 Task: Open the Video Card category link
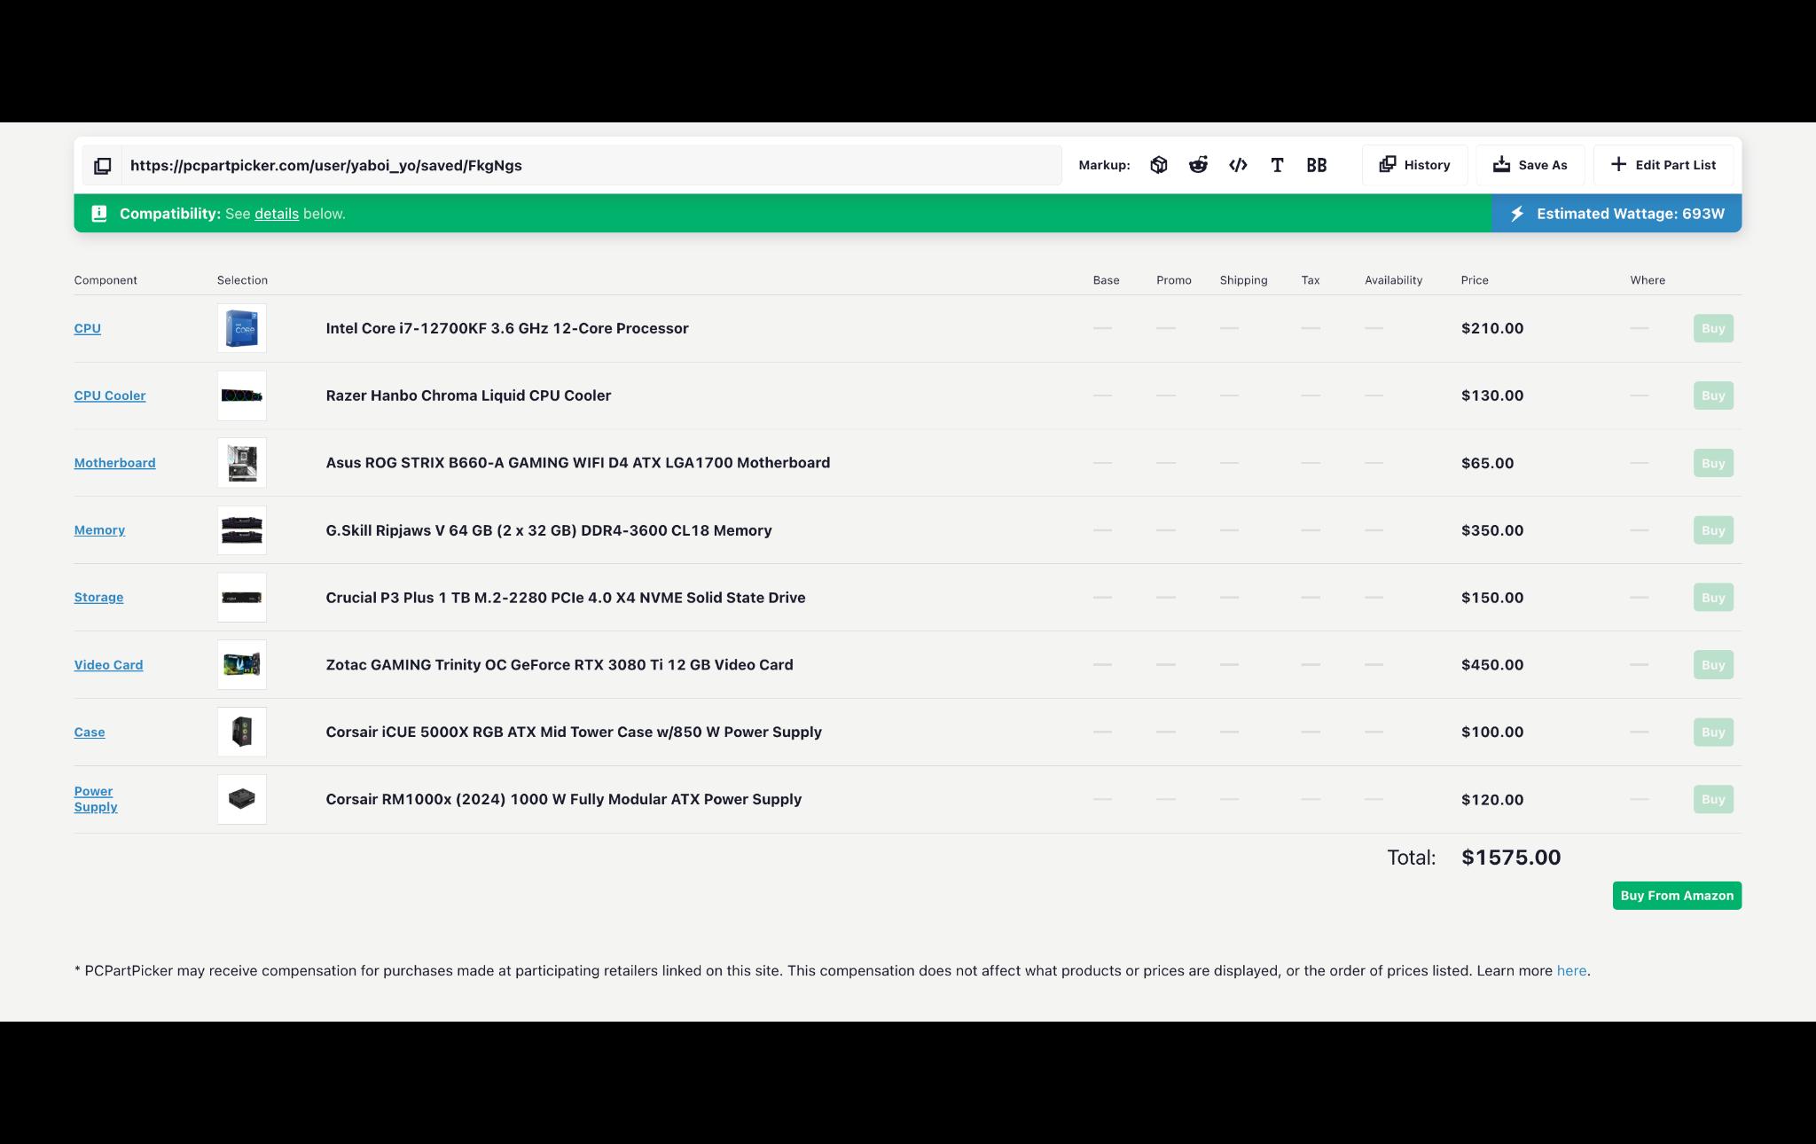click(108, 664)
